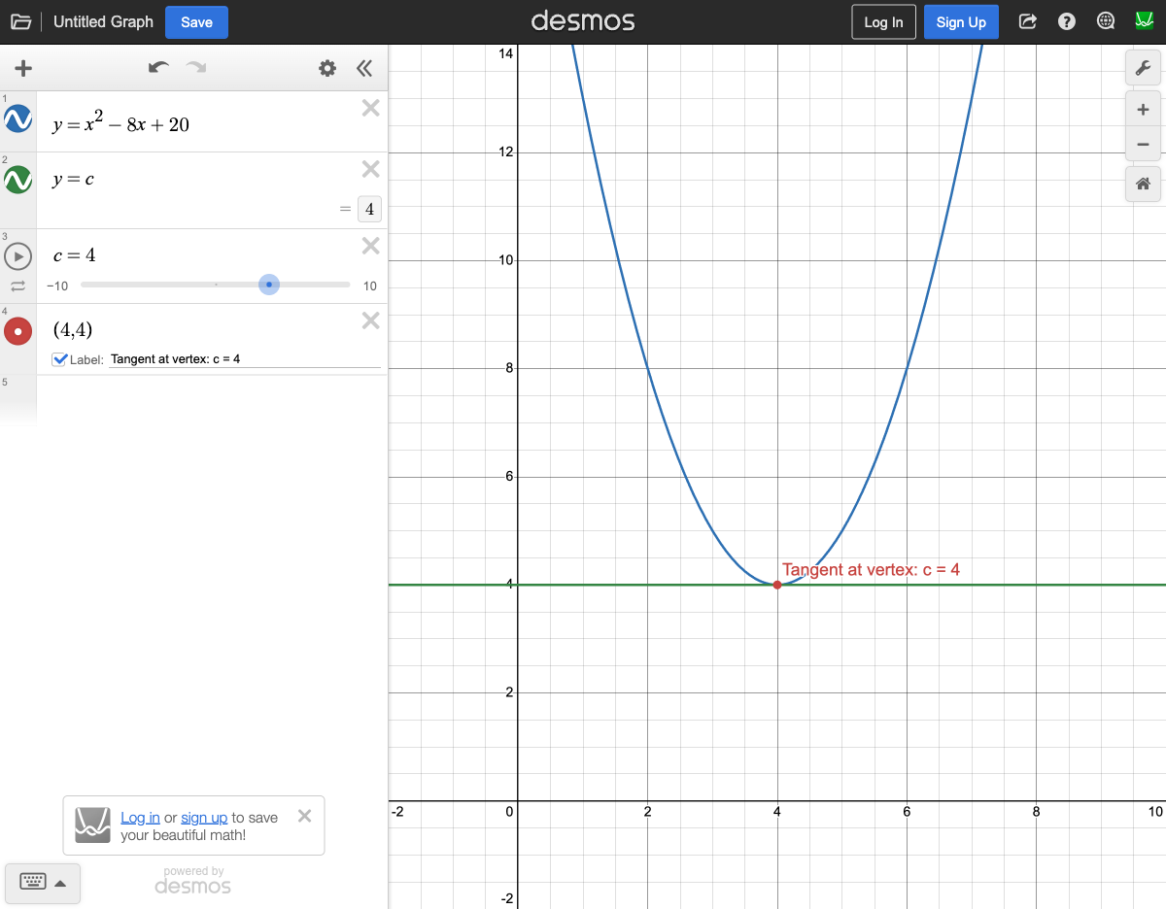Click the green graph extension icon
The image size is (1166, 909).
point(1144,20)
